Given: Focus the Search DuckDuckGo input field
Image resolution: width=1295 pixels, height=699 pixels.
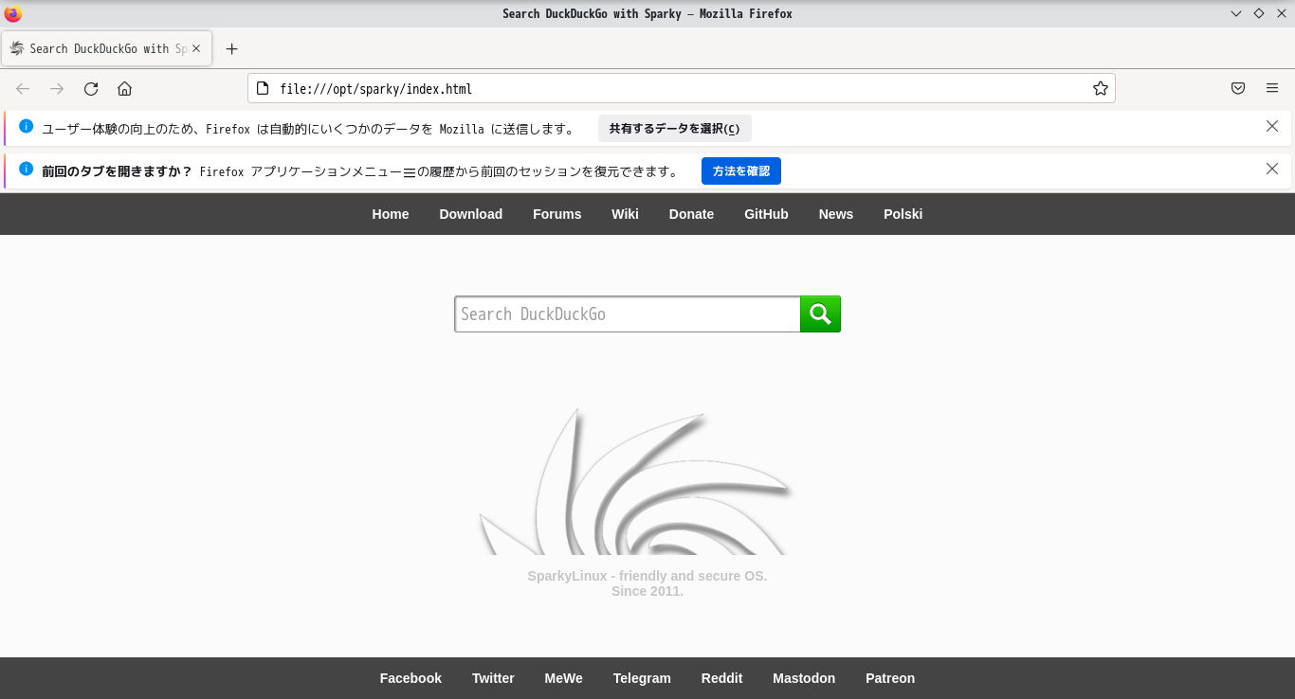Looking at the screenshot, I should 628,314.
